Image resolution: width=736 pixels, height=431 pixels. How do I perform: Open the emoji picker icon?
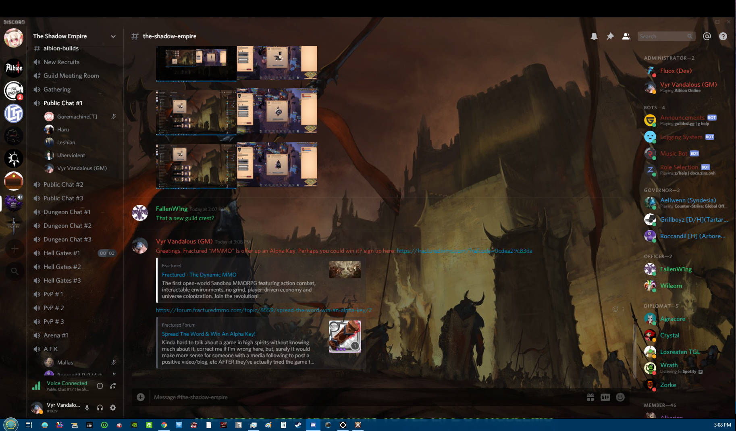[620, 397]
